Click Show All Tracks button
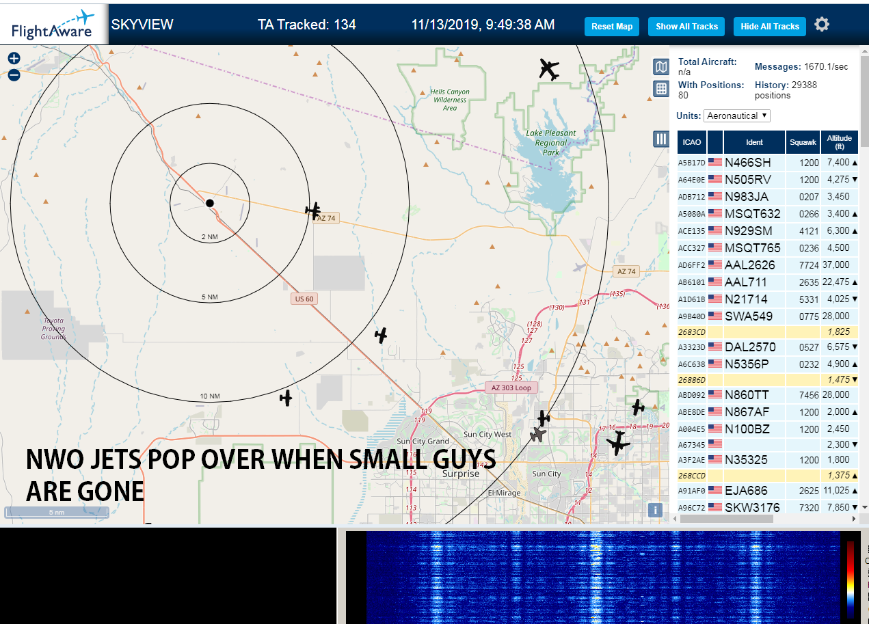The image size is (869, 624). 686,27
